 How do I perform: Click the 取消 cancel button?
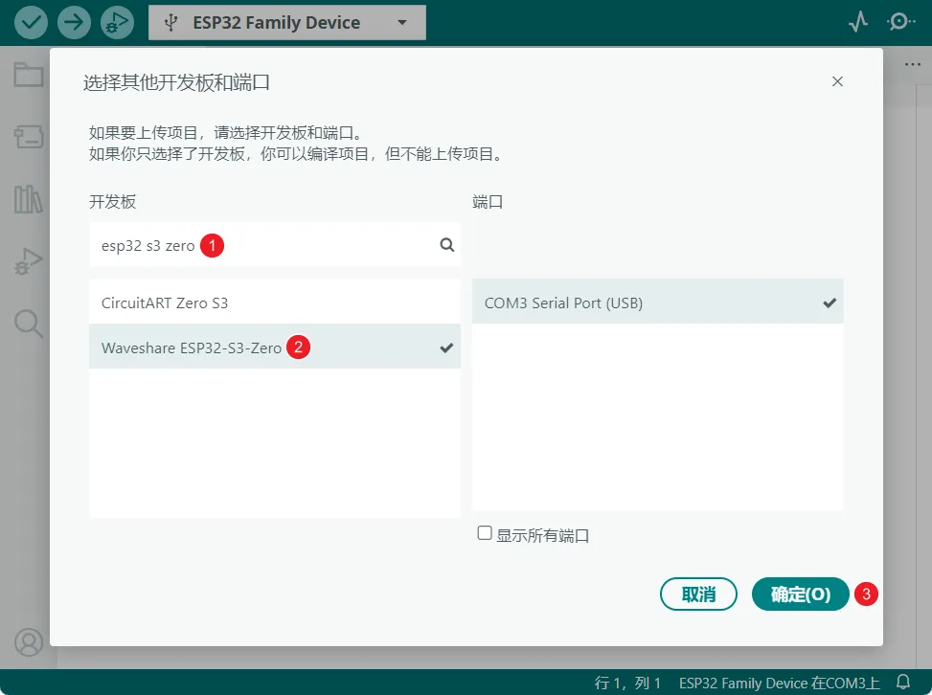click(698, 594)
